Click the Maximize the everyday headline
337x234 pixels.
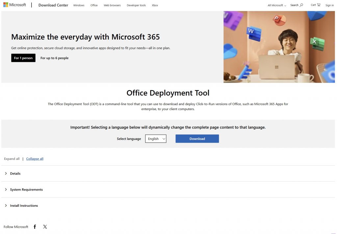click(x=85, y=37)
